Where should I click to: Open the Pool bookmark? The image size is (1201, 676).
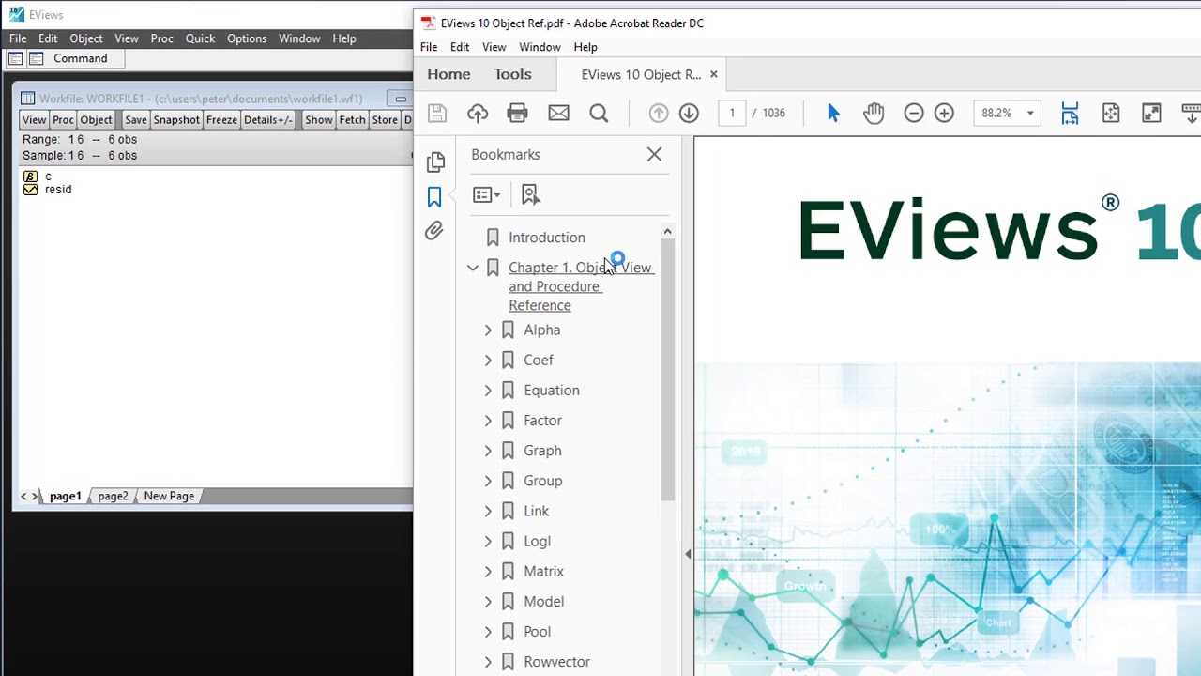pyautogui.click(x=537, y=632)
